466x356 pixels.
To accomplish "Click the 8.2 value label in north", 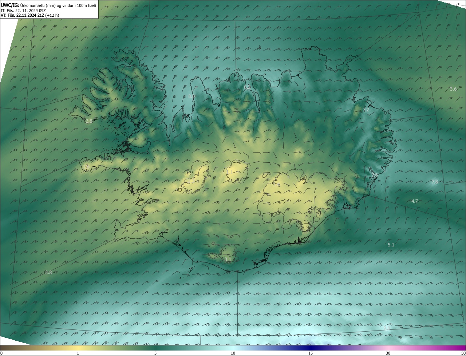I will [247, 87].
